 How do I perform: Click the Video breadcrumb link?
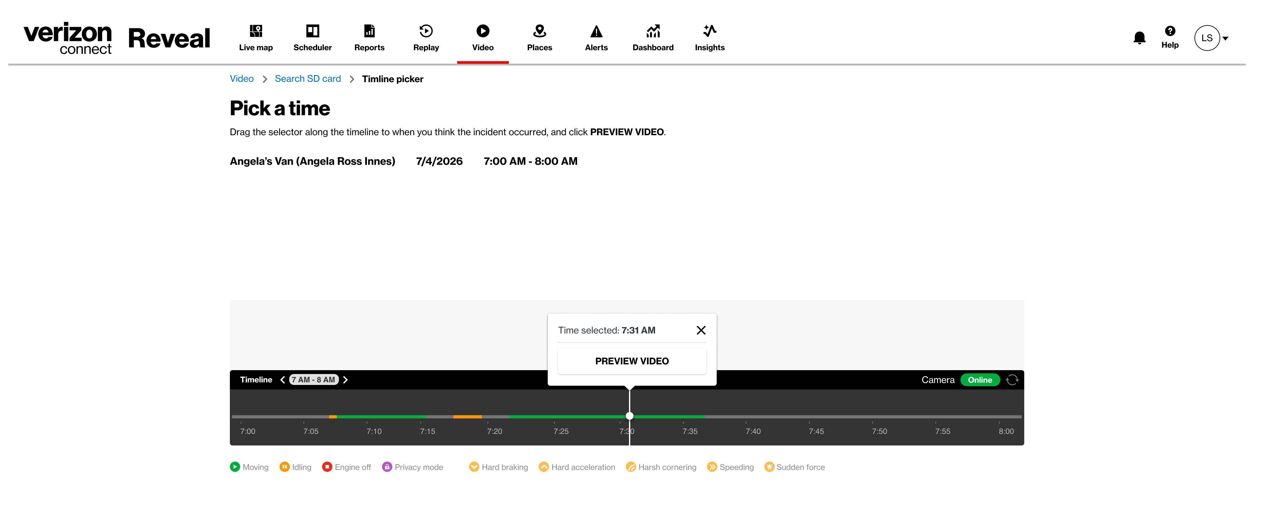point(241,79)
